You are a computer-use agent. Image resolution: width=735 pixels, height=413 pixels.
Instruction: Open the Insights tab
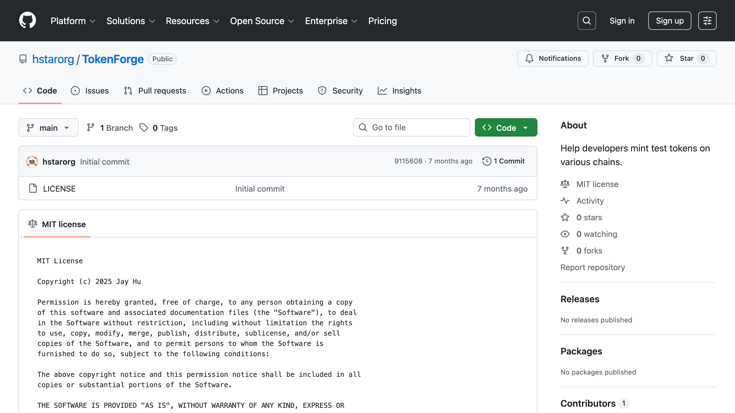tap(400, 91)
